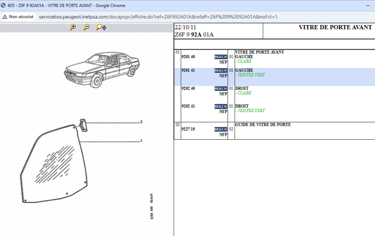This screenshot has height=236, width=375.
Task: Click the NFP label for part 9201 40
Action: (x=223, y=63)
